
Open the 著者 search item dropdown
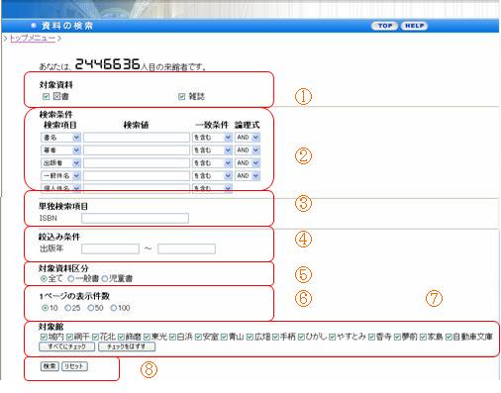(60, 150)
